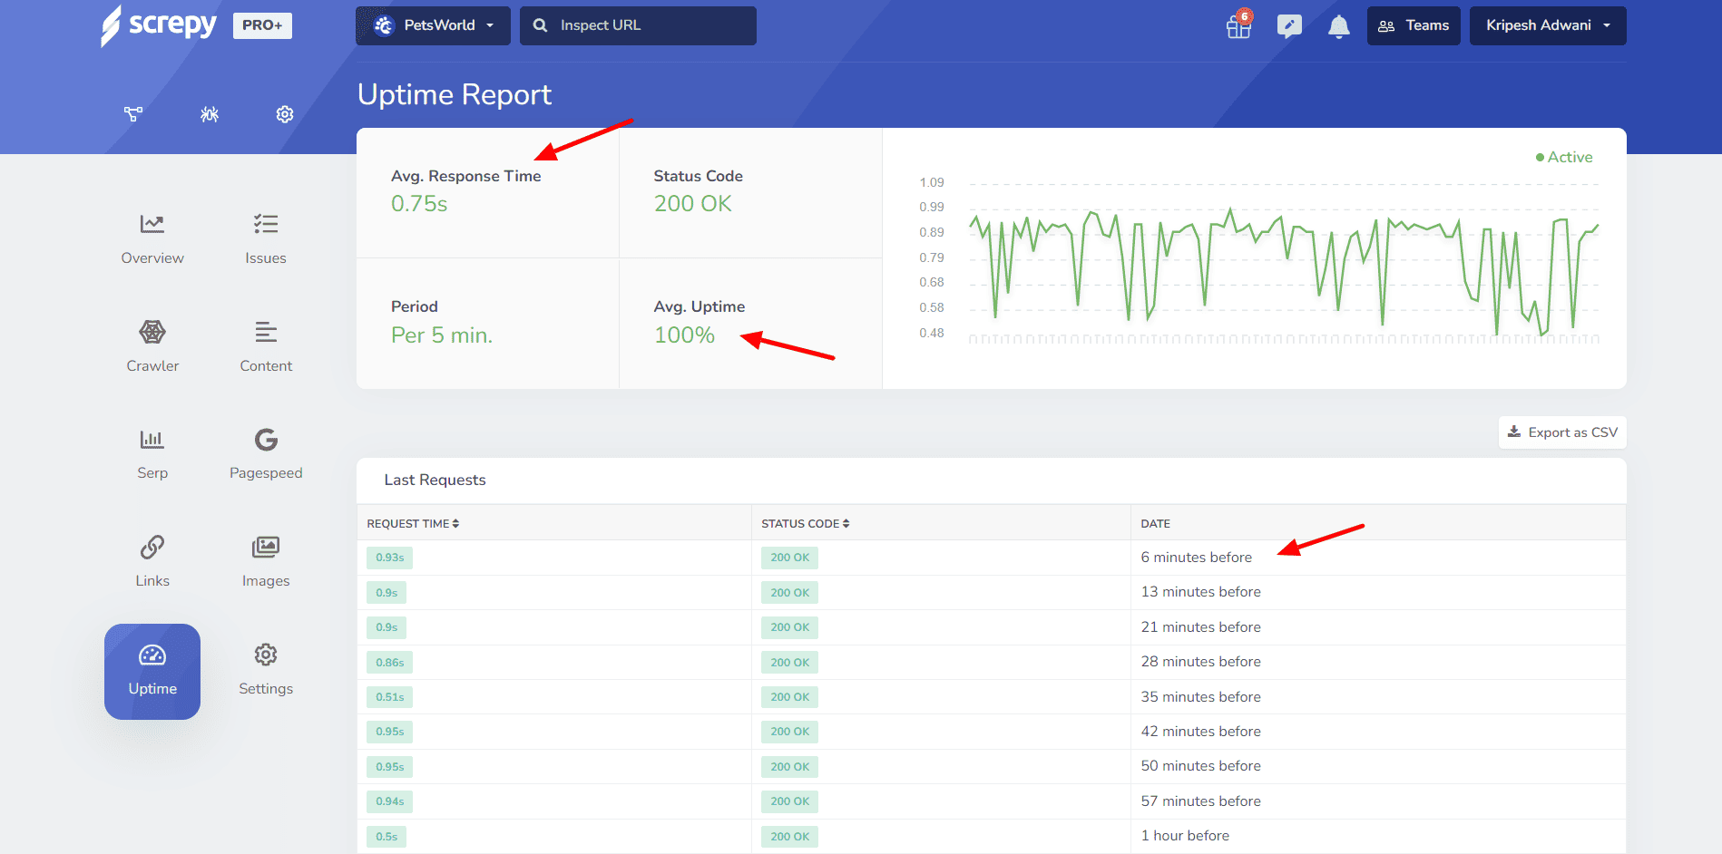1722x854 pixels.
Task: Open the Teams button
Action: point(1414,25)
